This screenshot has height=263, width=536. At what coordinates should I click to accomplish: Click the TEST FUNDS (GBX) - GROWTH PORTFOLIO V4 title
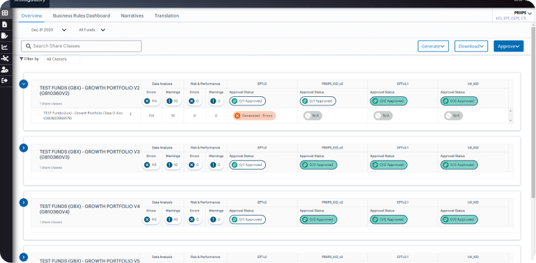(89, 209)
